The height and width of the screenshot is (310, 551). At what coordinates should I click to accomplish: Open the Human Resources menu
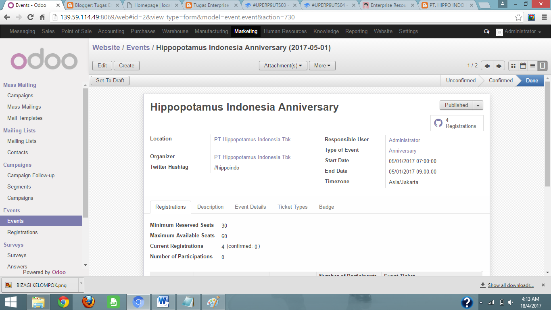point(285,31)
